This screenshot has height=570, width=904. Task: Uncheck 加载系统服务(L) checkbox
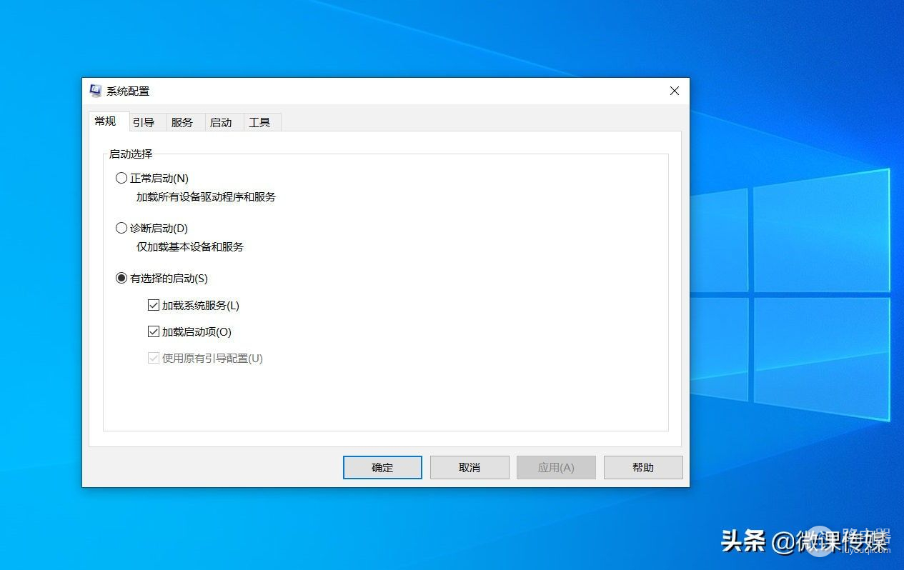click(153, 305)
